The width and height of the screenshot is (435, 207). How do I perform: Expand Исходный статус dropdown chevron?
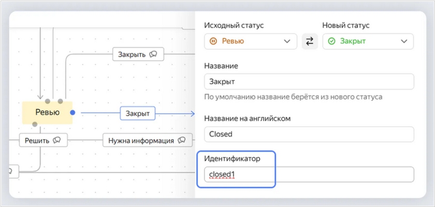(287, 41)
